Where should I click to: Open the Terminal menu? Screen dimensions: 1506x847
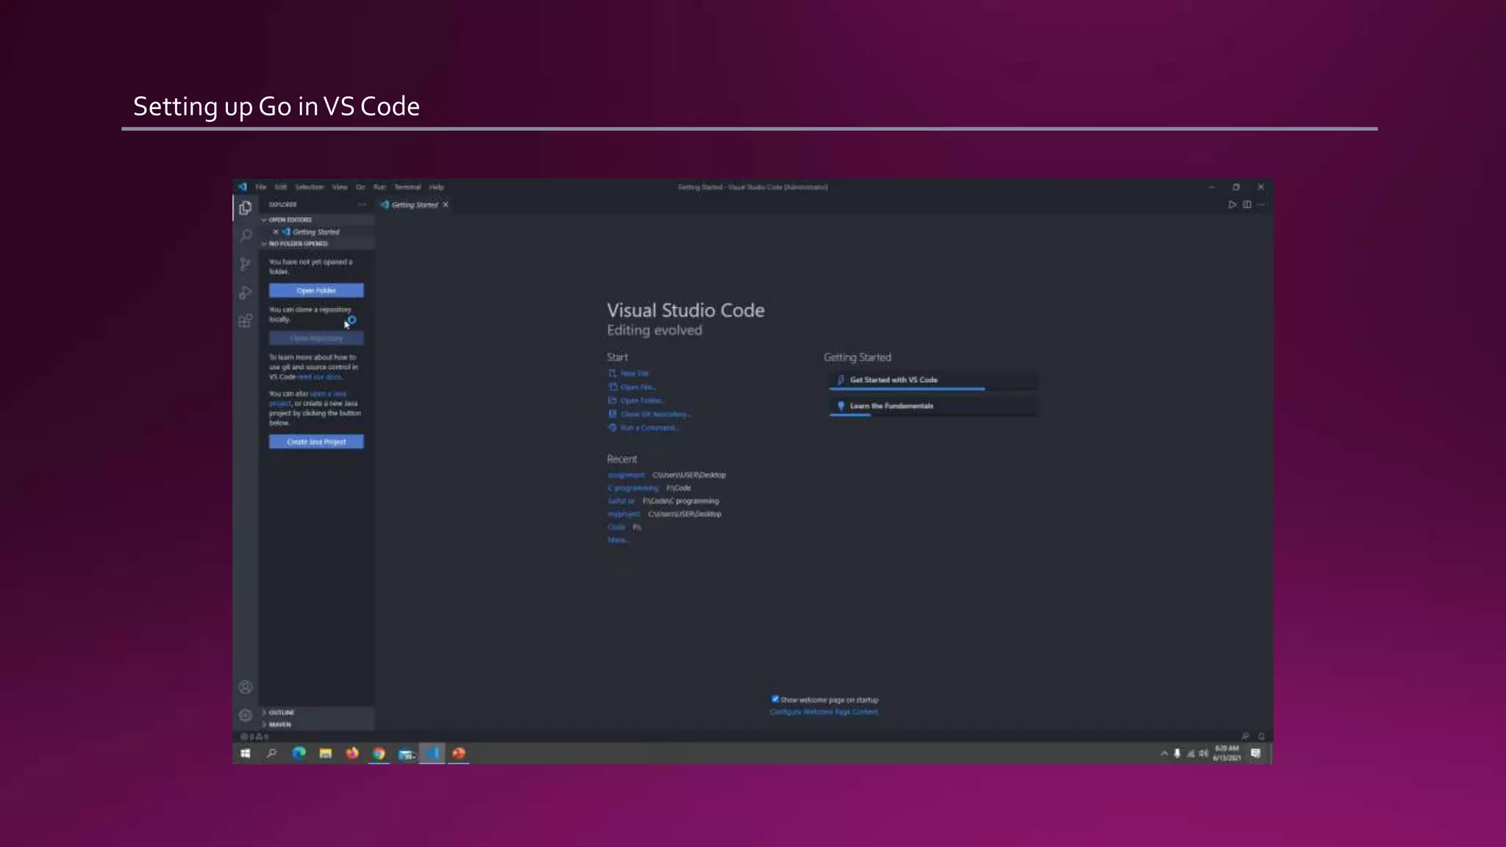click(407, 187)
